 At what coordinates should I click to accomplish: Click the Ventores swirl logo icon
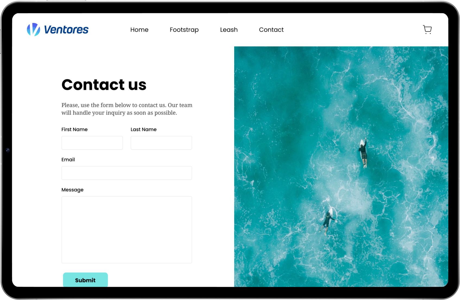[33, 30]
